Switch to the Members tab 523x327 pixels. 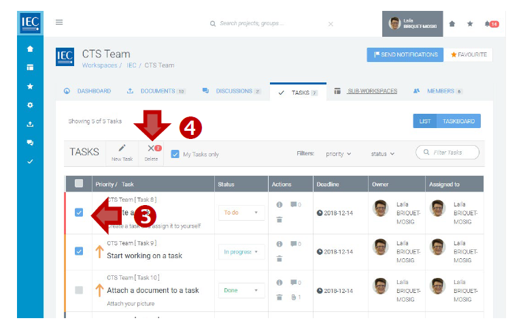pos(438,91)
